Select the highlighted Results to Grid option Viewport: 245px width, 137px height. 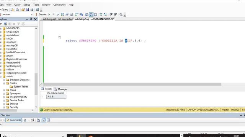(91, 14)
